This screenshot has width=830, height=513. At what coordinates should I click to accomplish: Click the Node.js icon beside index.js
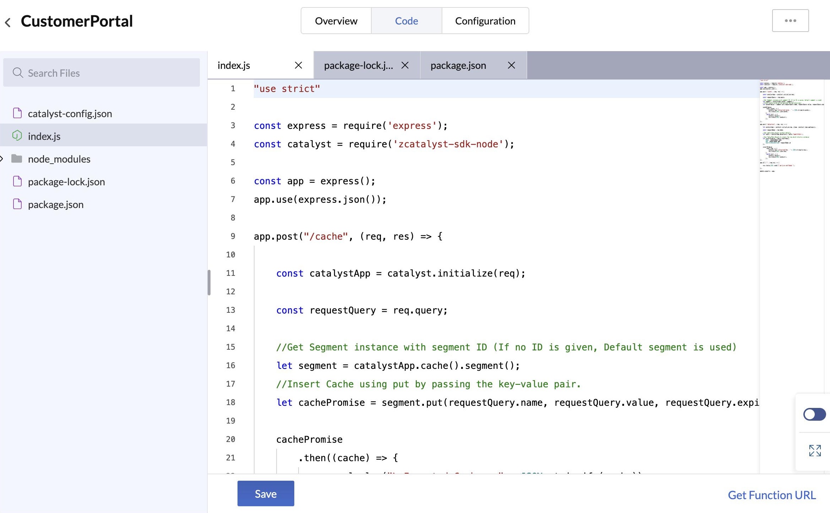pyautogui.click(x=17, y=135)
